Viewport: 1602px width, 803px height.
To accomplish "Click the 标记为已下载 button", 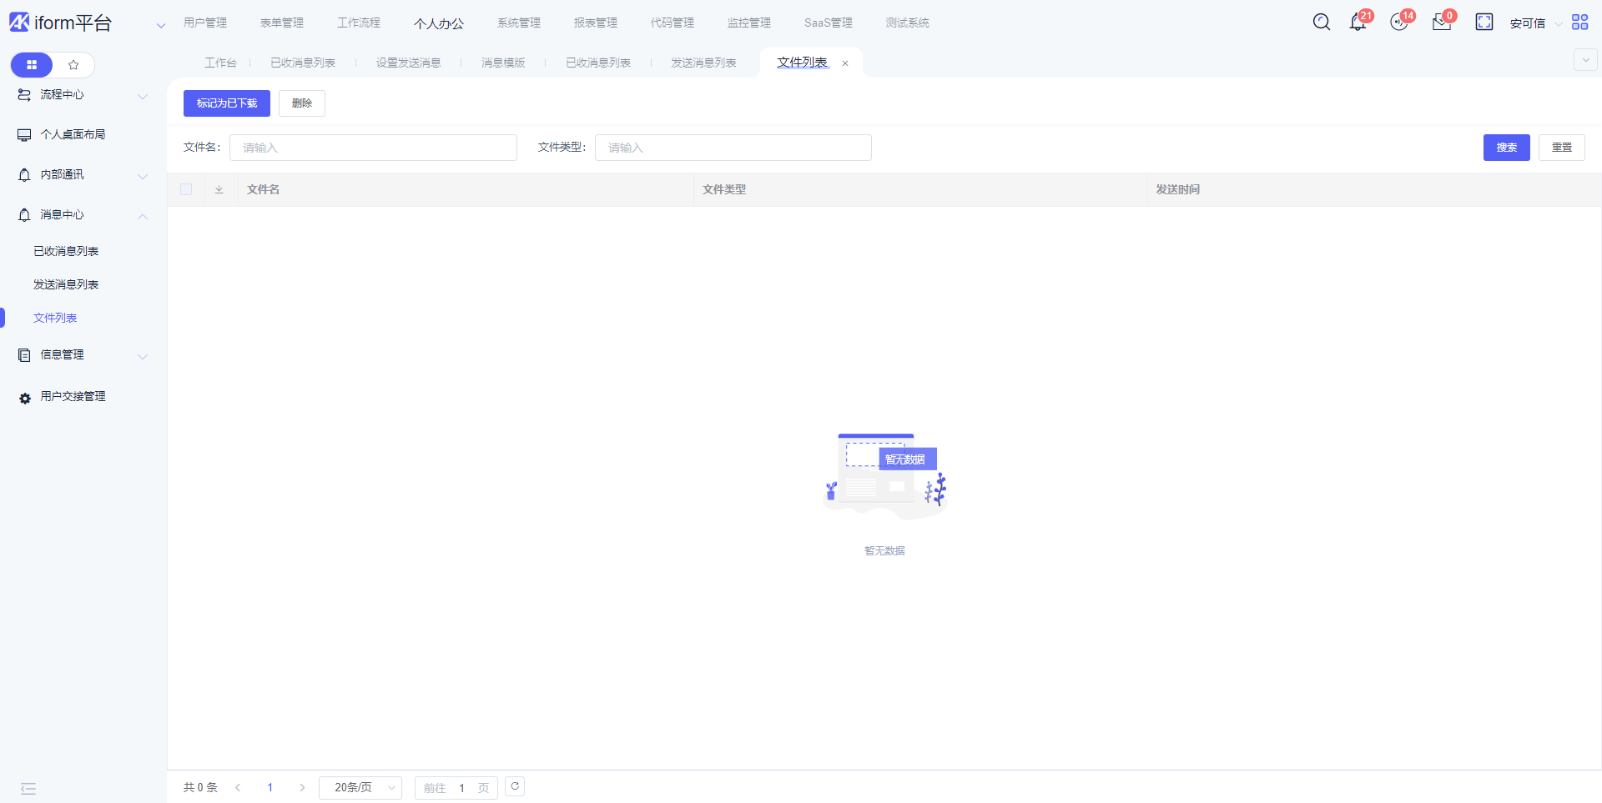I will pos(227,103).
